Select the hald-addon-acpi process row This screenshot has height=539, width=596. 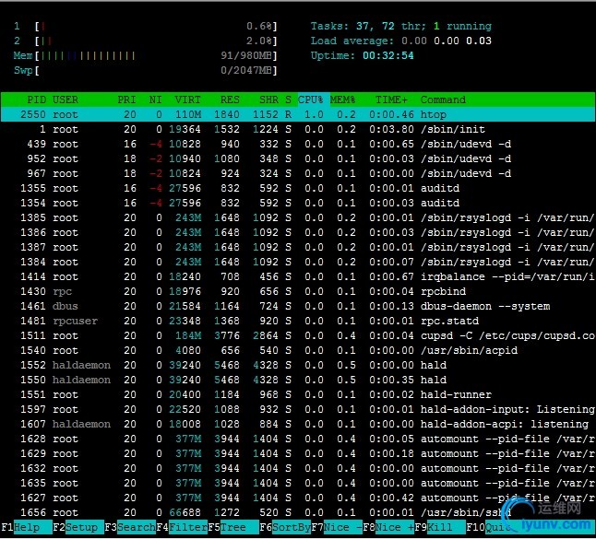coord(298,425)
